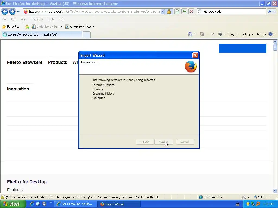Click the Next button in Import Wizard
Viewport: 278px width, 208px height.
point(164,142)
